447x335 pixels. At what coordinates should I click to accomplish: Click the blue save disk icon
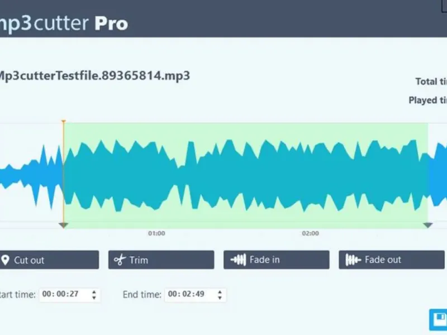click(x=438, y=320)
